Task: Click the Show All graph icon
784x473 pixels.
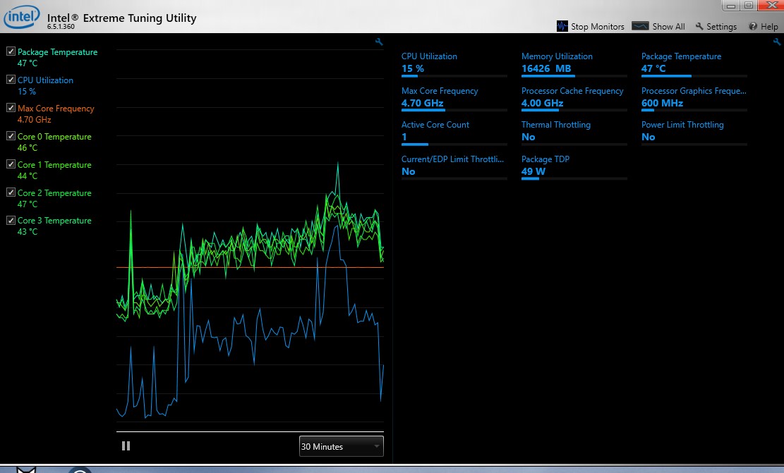Action: (640, 26)
